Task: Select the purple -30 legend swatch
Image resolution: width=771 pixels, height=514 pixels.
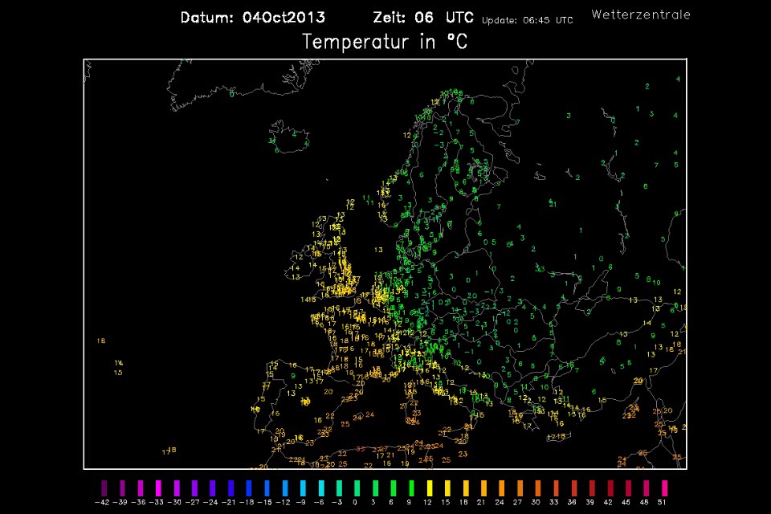Action: pos(177,487)
